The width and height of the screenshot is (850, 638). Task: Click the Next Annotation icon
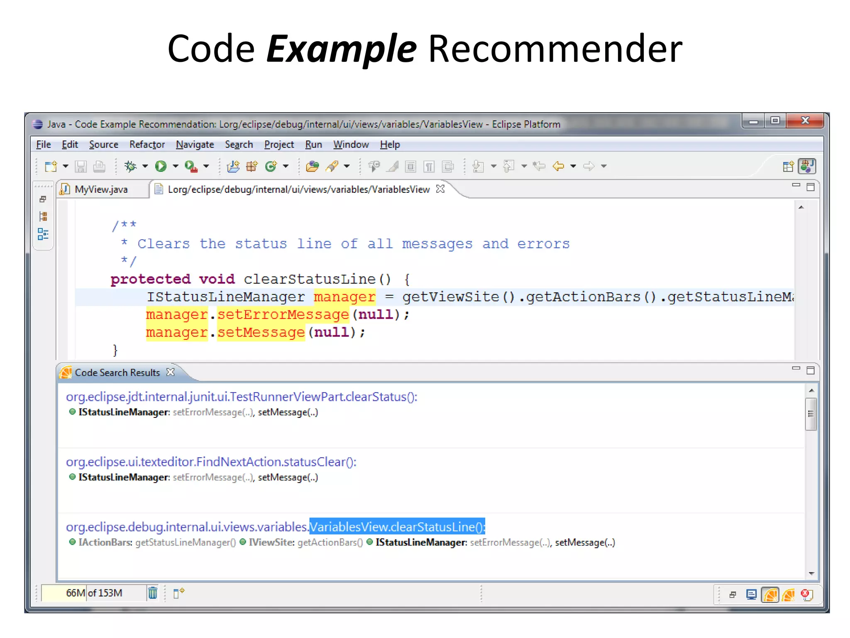pyautogui.click(x=479, y=167)
